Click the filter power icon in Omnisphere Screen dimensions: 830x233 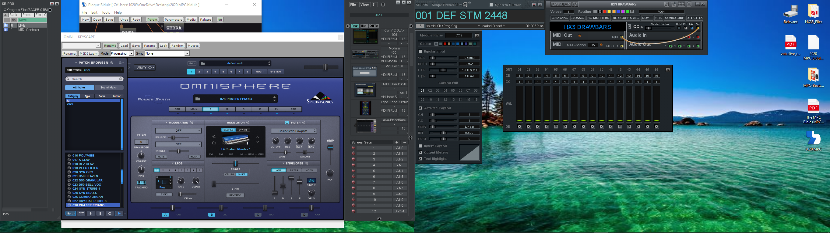287,123
